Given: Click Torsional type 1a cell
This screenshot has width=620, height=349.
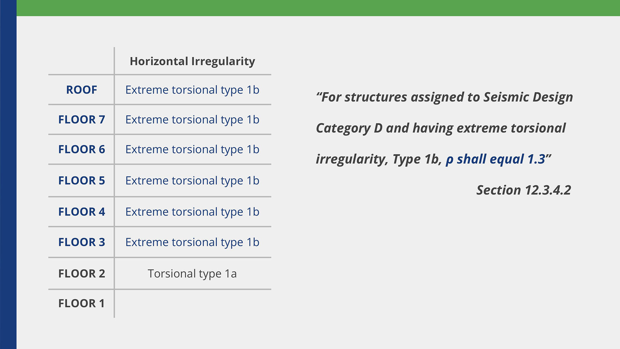Looking at the screenshot, I should [192, 274].
